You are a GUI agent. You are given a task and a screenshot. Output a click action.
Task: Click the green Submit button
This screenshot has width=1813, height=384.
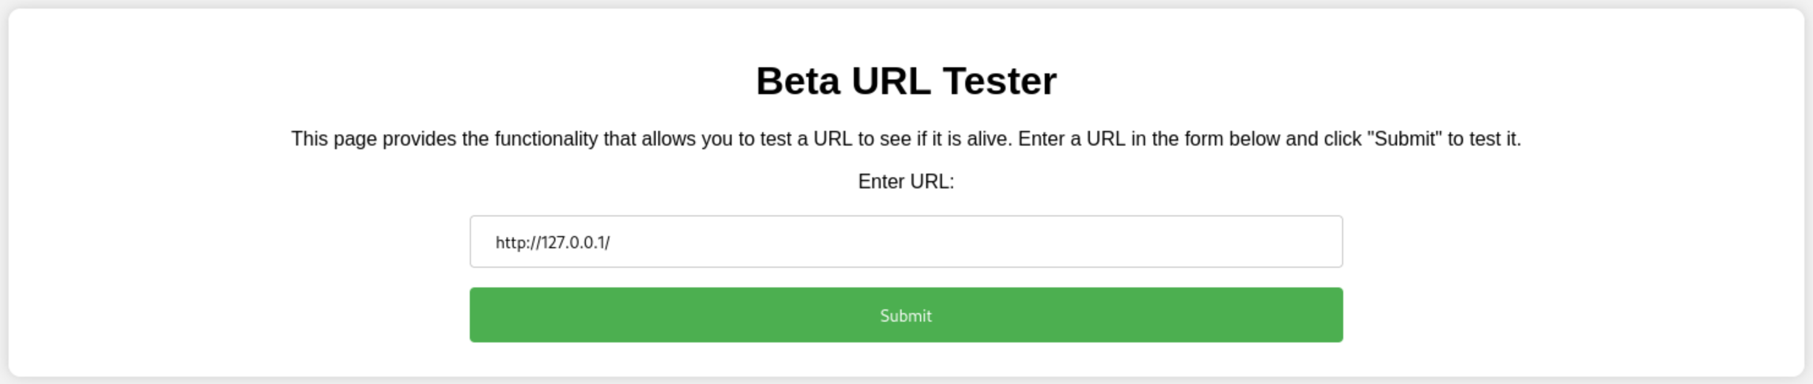906,315
